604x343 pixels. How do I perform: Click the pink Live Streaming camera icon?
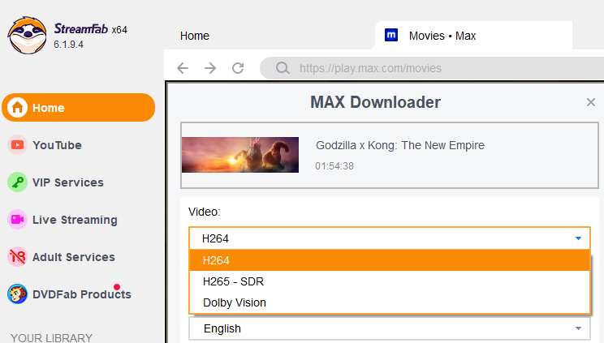click(x=17, y=220)
